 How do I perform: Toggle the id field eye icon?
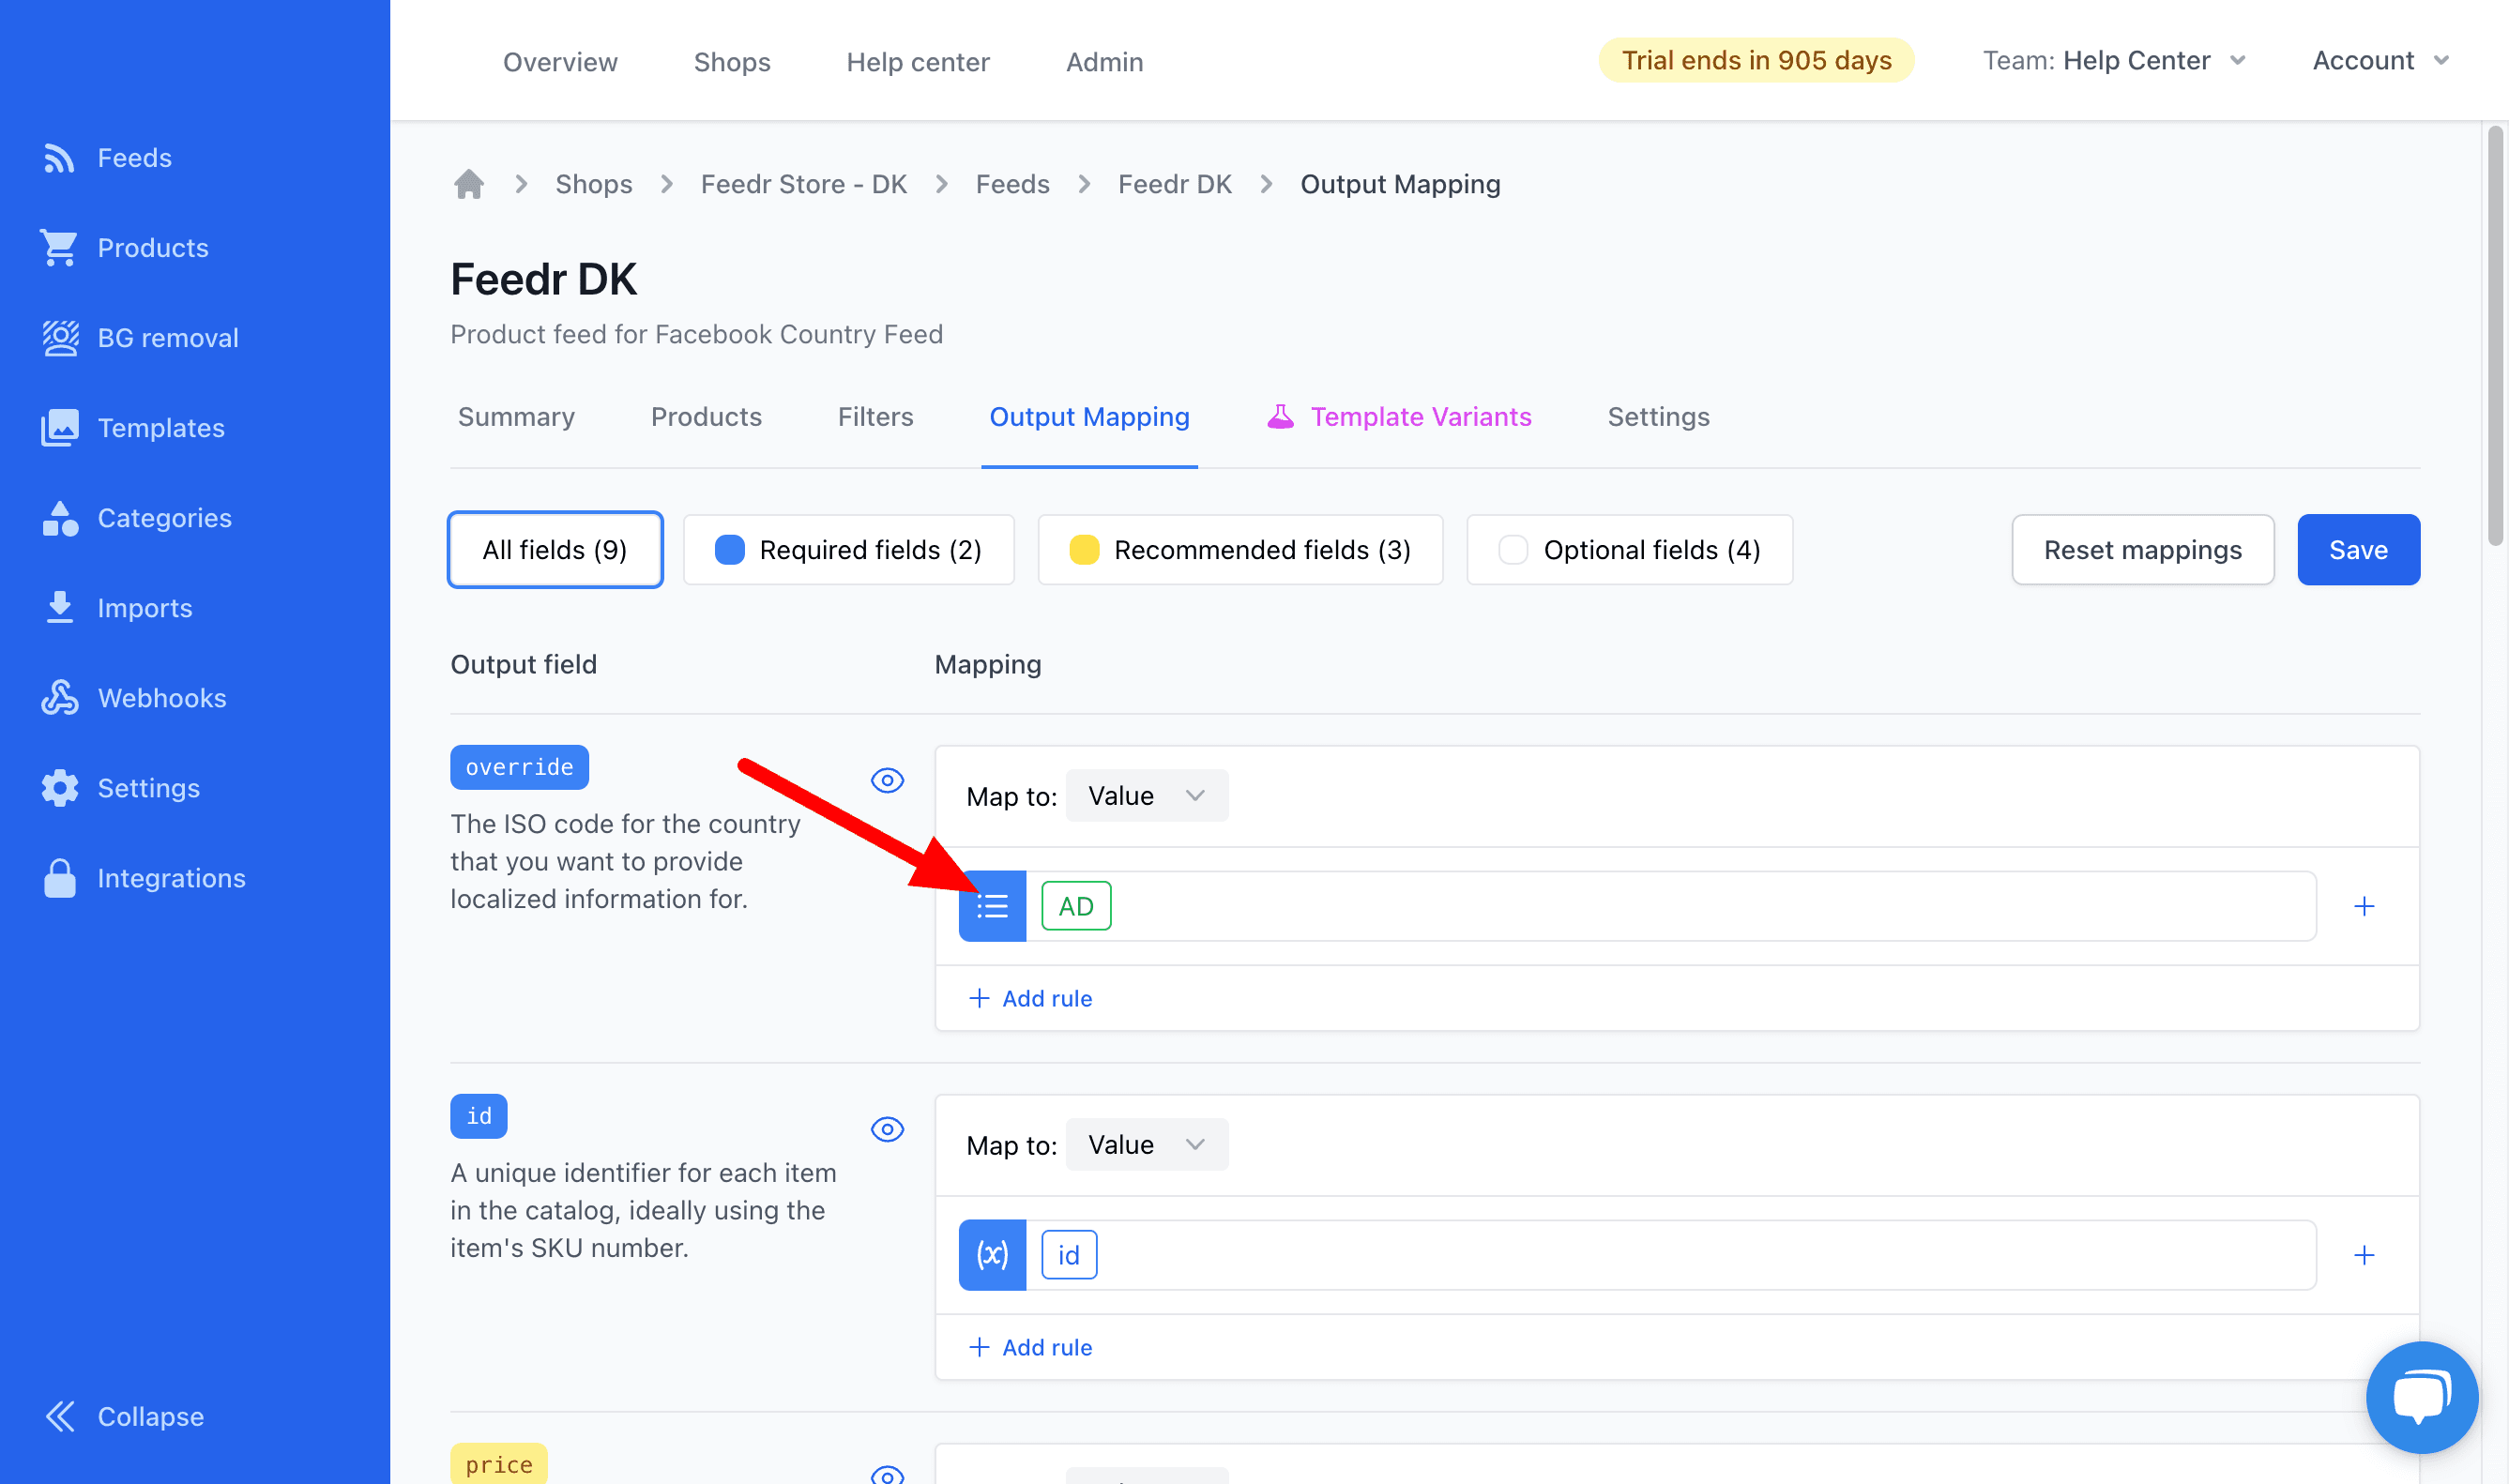click(886, 1129)
